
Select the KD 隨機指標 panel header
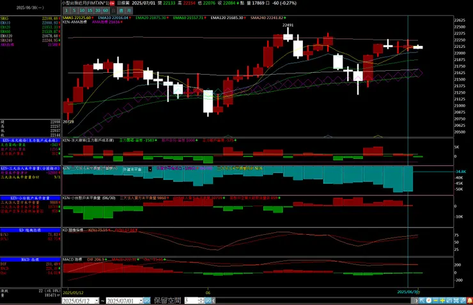click(x=30, y=230)
